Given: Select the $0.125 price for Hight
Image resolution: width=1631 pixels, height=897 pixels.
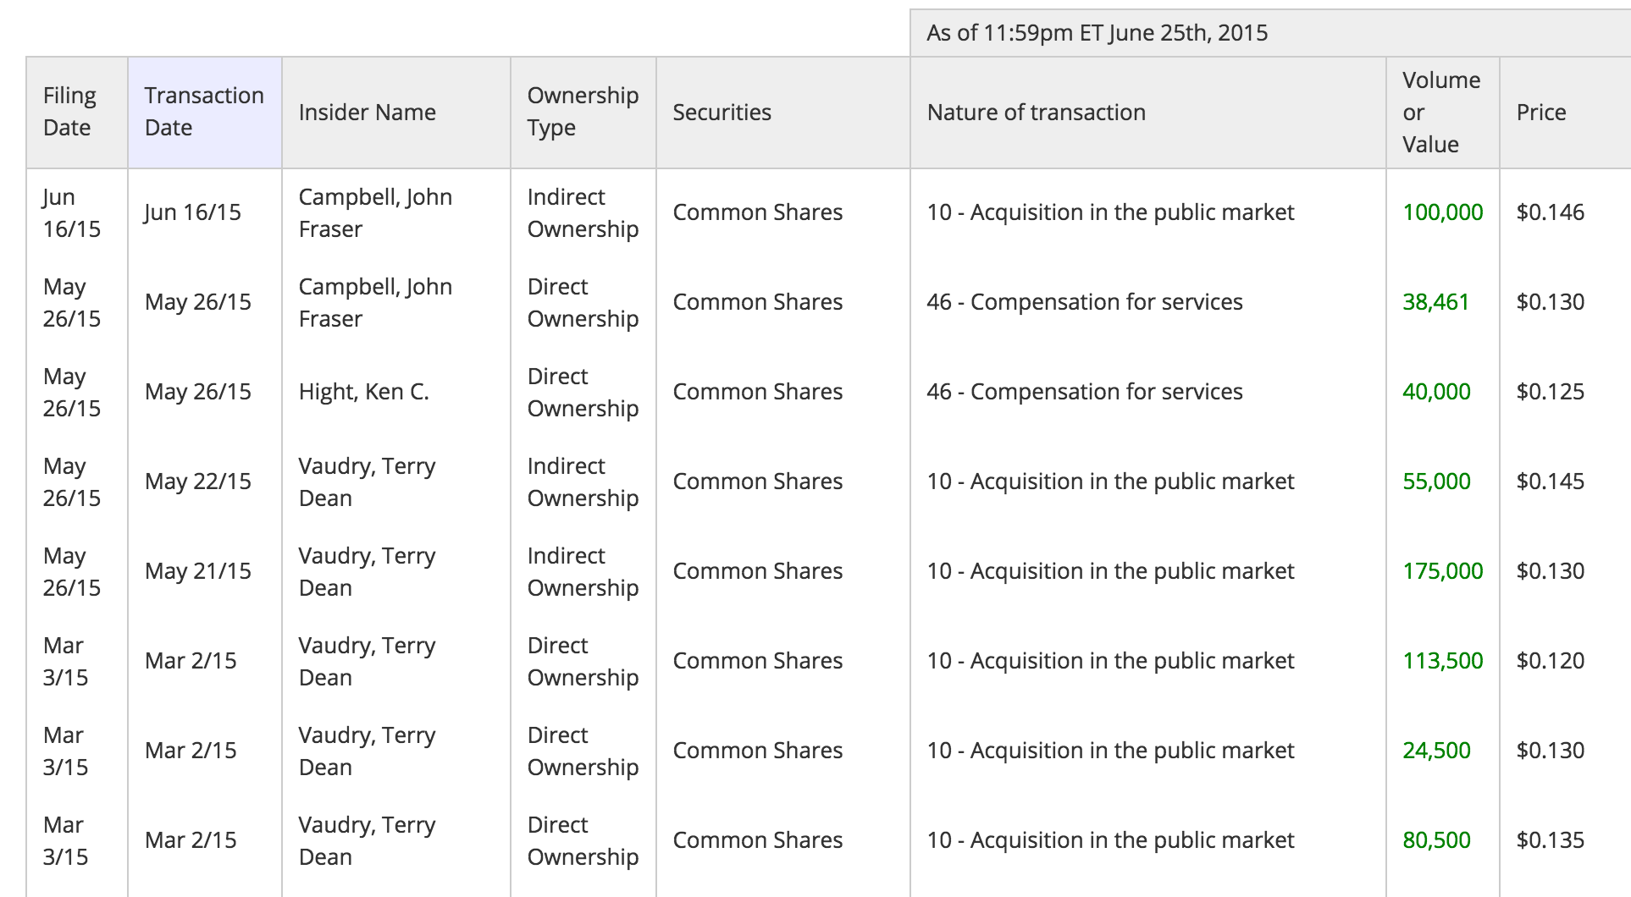Looking at the screenshot, I should [1550, 392].
